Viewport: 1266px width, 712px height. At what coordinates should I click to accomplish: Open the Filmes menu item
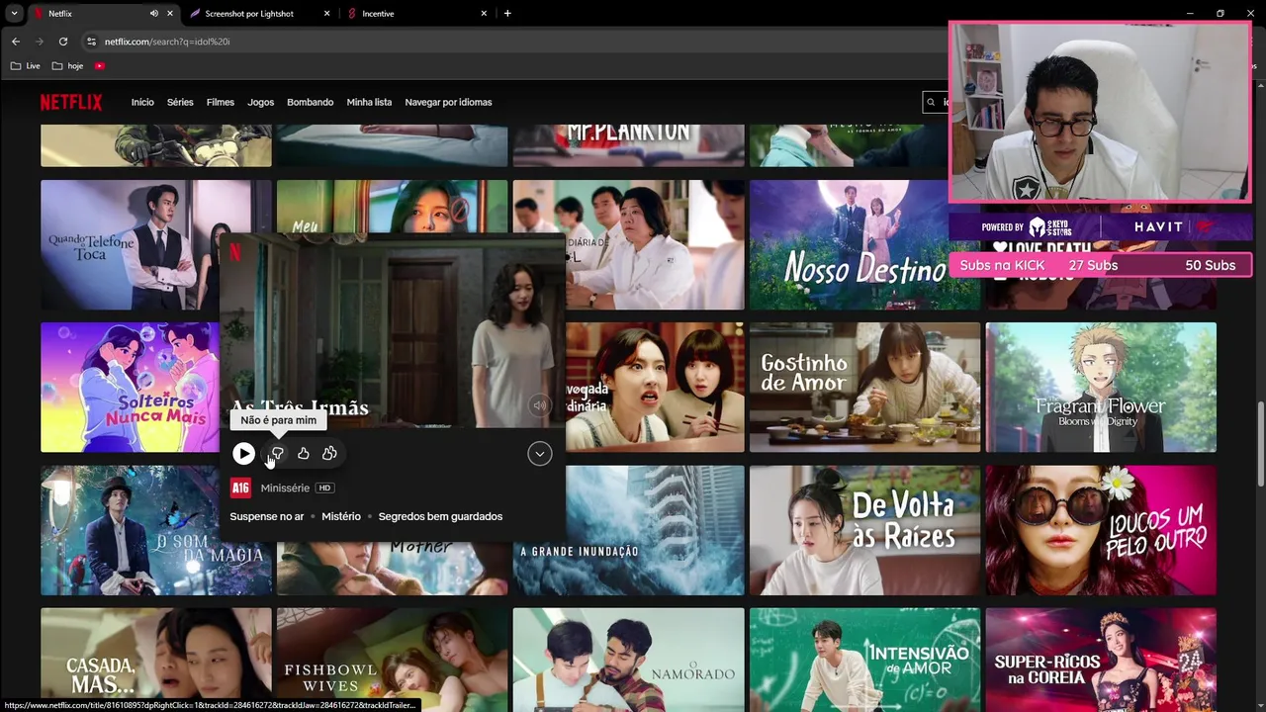pyautogui.click(x=221, y=102)
